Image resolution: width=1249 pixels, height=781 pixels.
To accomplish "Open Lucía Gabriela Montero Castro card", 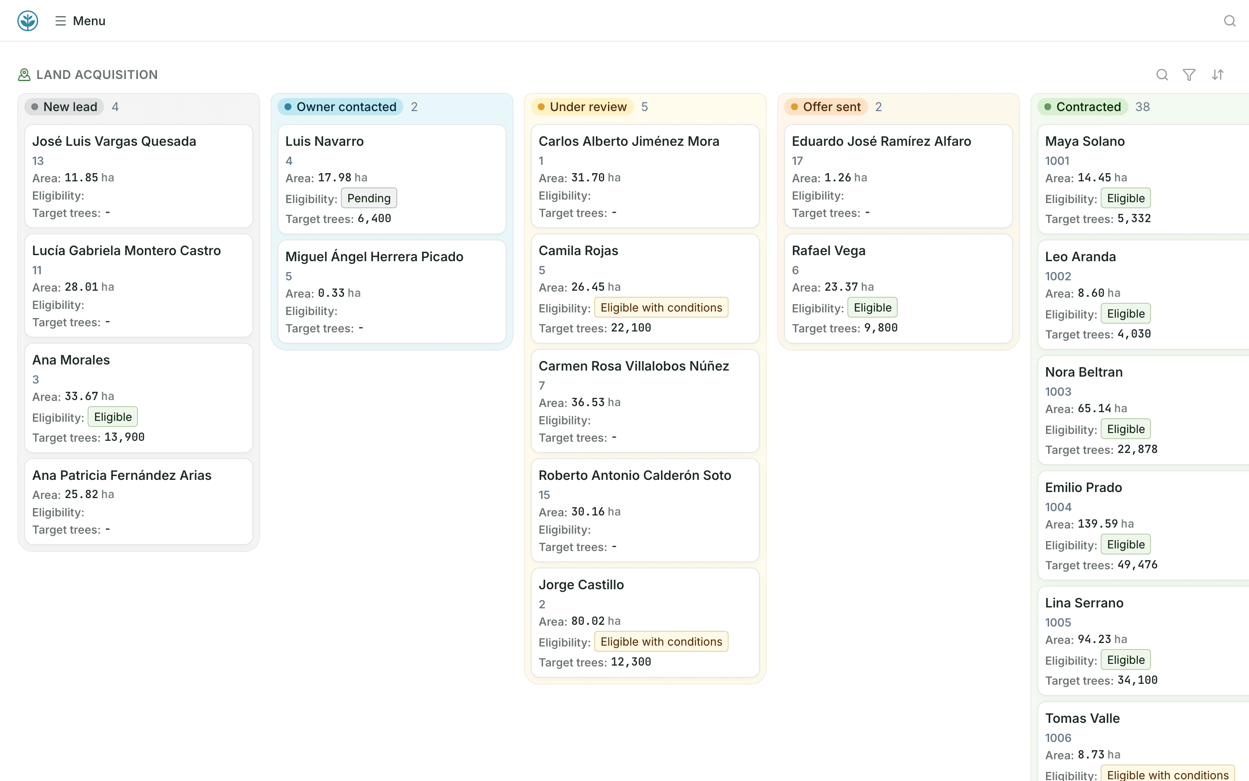I will click(x=139, y=285).
